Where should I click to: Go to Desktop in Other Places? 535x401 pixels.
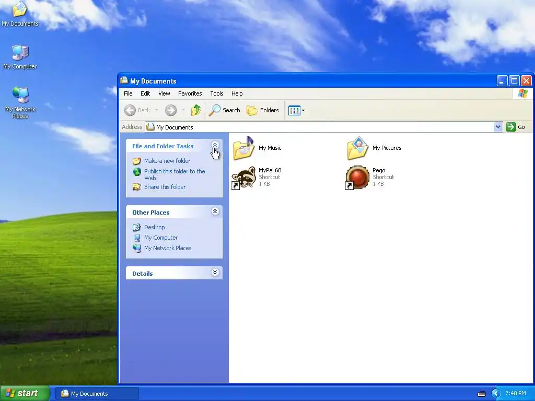click(155, 227)
